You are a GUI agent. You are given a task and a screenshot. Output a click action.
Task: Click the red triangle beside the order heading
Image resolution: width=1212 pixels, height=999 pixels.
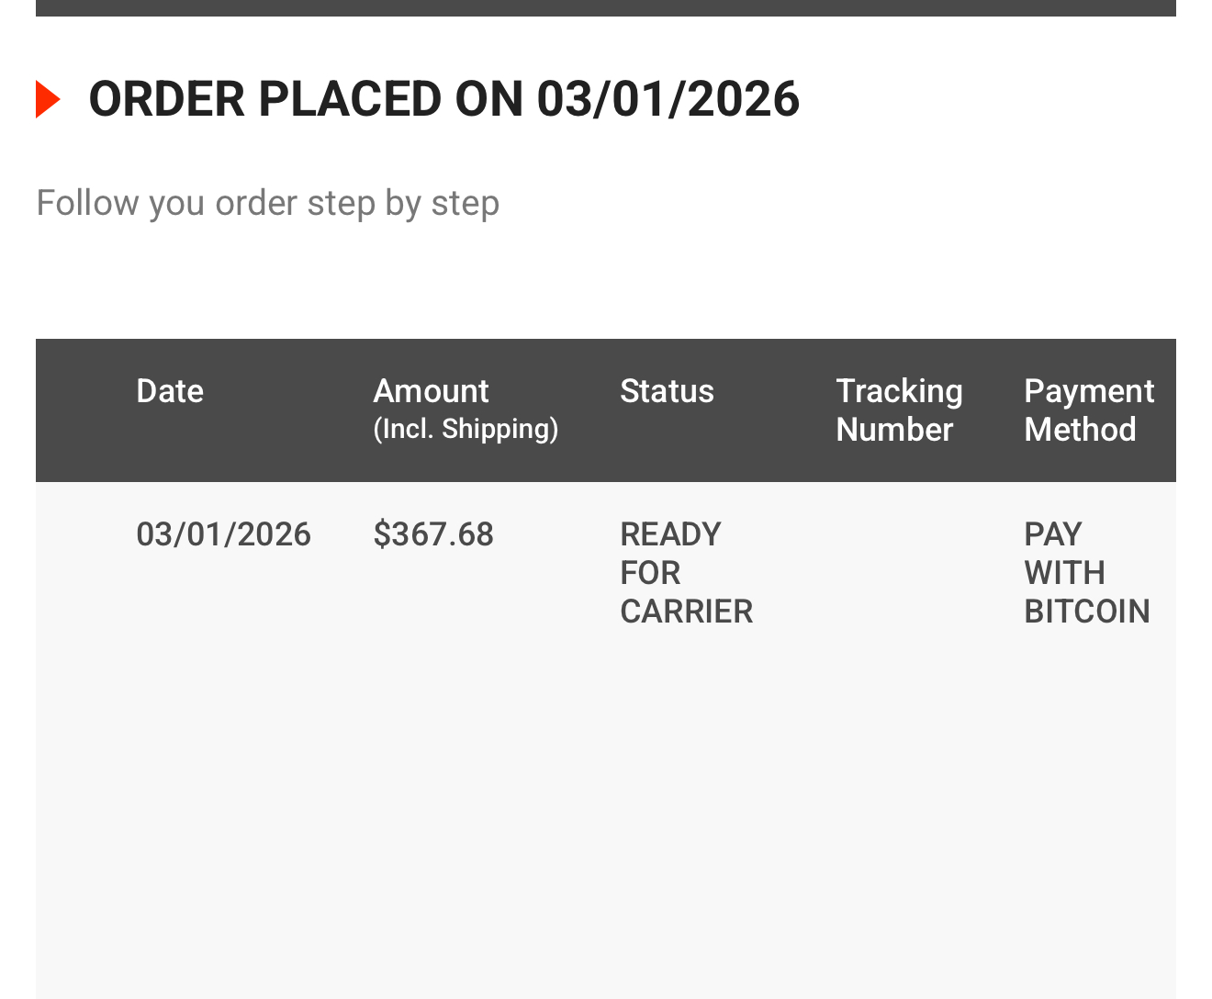pyautogui.click(x=47, y=99)
